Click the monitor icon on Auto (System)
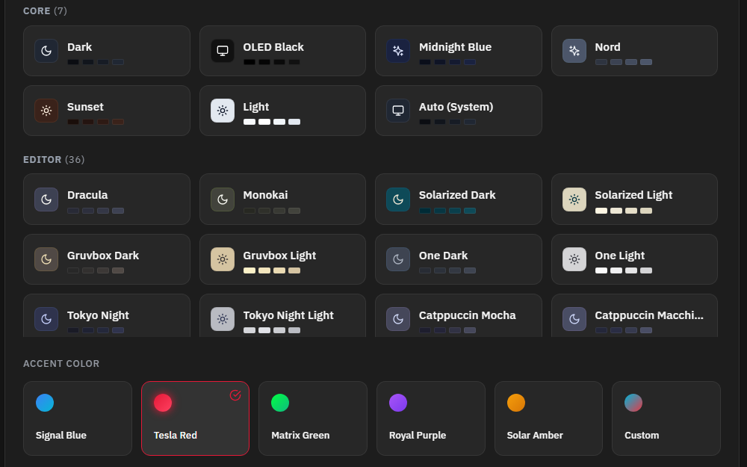 click(398, 111)
